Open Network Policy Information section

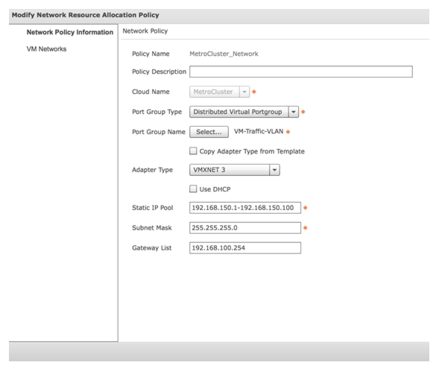pos(70,32)
